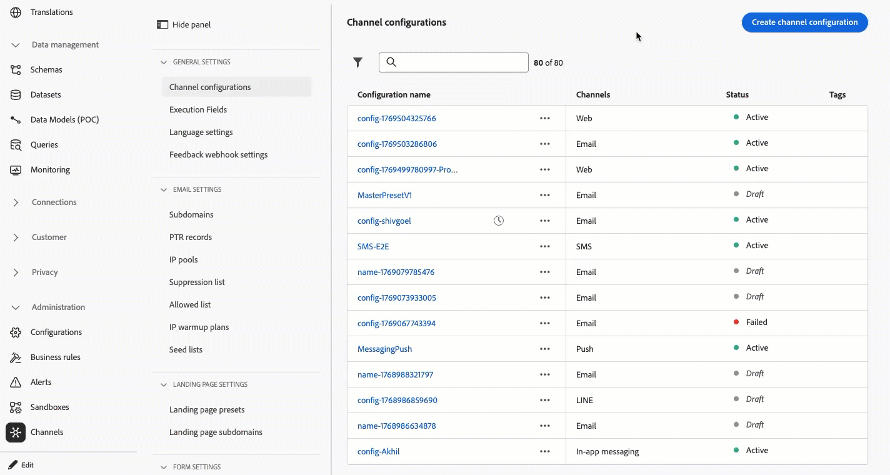
Task: Open Alerts using the triangle icon
Action: pyautogui.click(x=16, y=382)
